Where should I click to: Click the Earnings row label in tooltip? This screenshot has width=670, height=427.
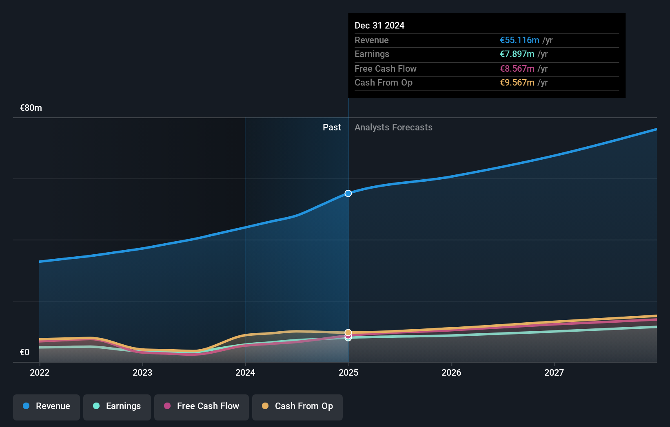[x=372, y=54]
